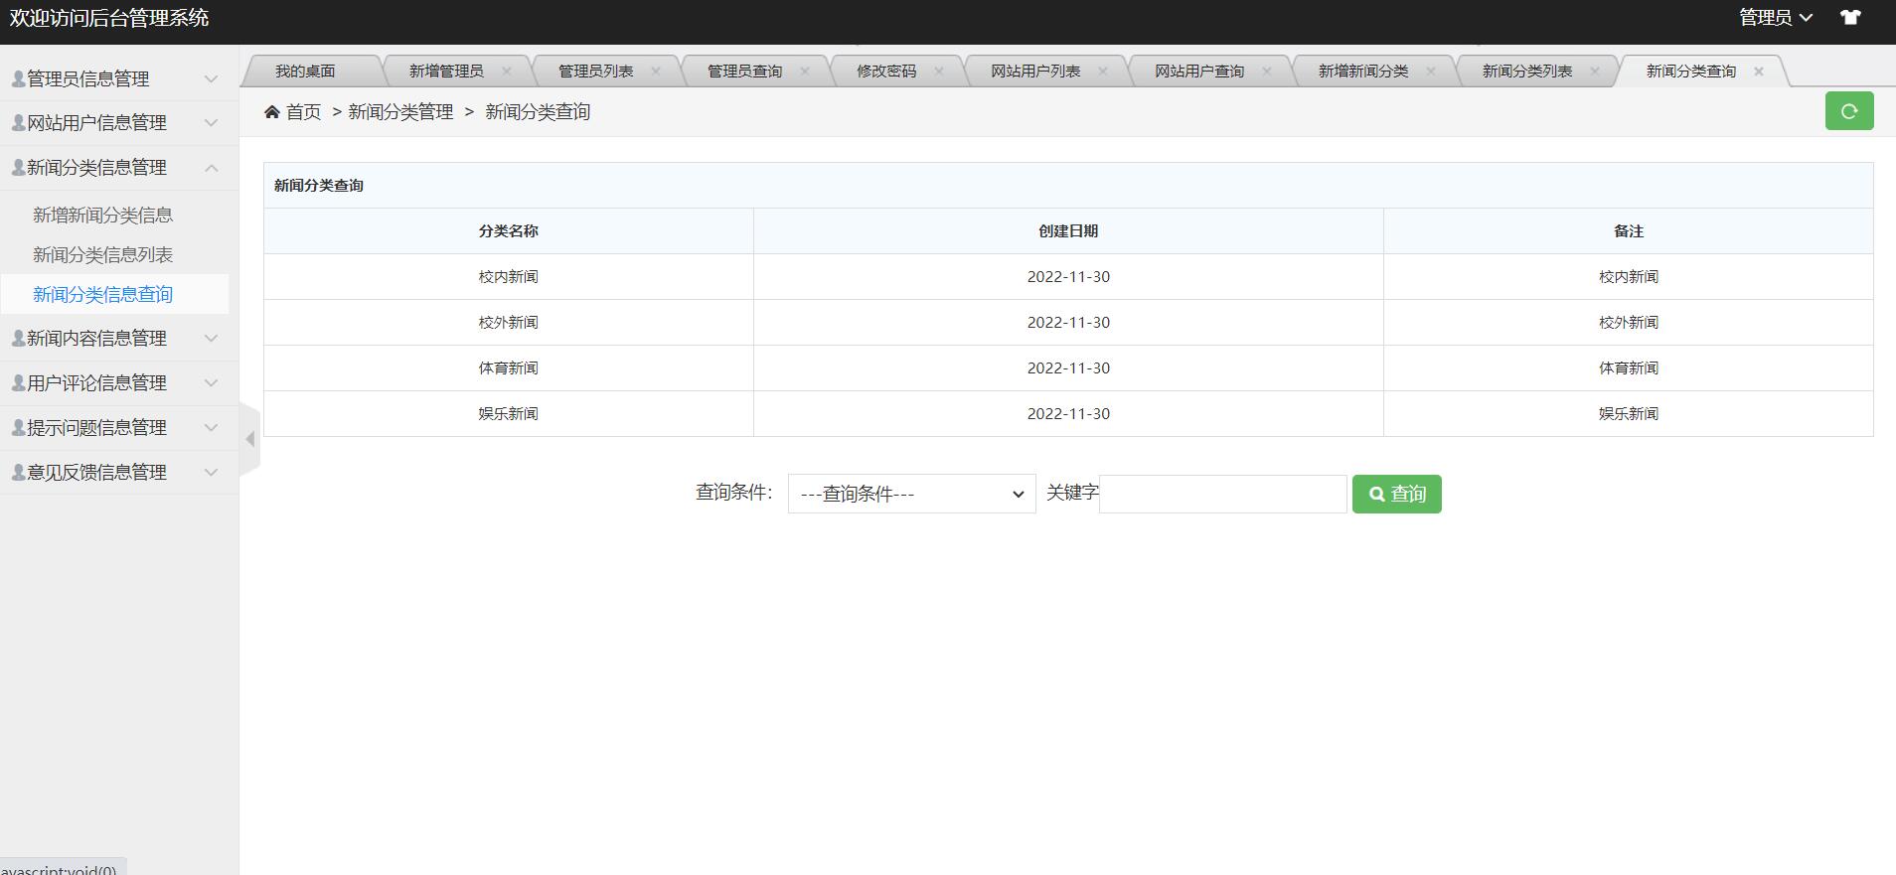
Task: Close the 管理员列表 tab
Action: 656,71
